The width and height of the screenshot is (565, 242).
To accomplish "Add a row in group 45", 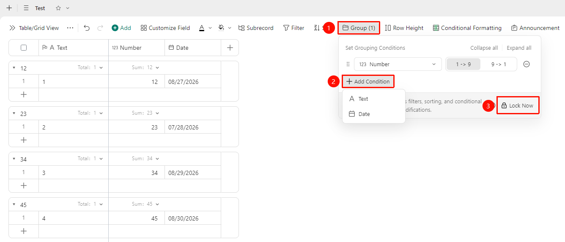I will [x=24, y=231].
